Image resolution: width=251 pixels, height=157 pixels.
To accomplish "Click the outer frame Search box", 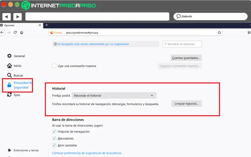I will coord(210,16).
